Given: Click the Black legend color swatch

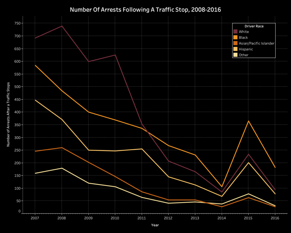Looking at the screenshot, I should pos(235,38).
